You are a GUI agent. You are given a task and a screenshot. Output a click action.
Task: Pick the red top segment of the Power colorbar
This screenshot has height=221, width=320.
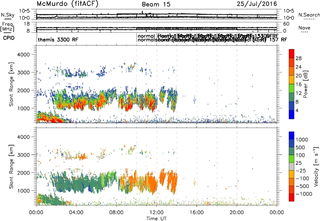292,54
